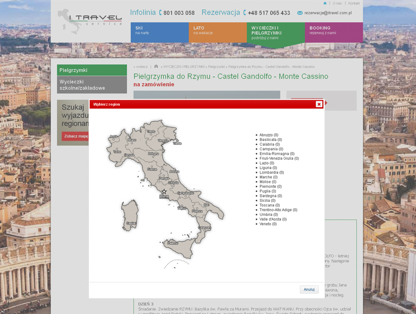
Task: Open the SKI na narty tab
Action: pyautogui.click(x=159, y=32)
